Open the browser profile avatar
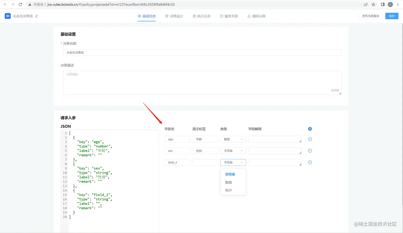The height and width of the screenshot is (233, 403). (390, 5)
